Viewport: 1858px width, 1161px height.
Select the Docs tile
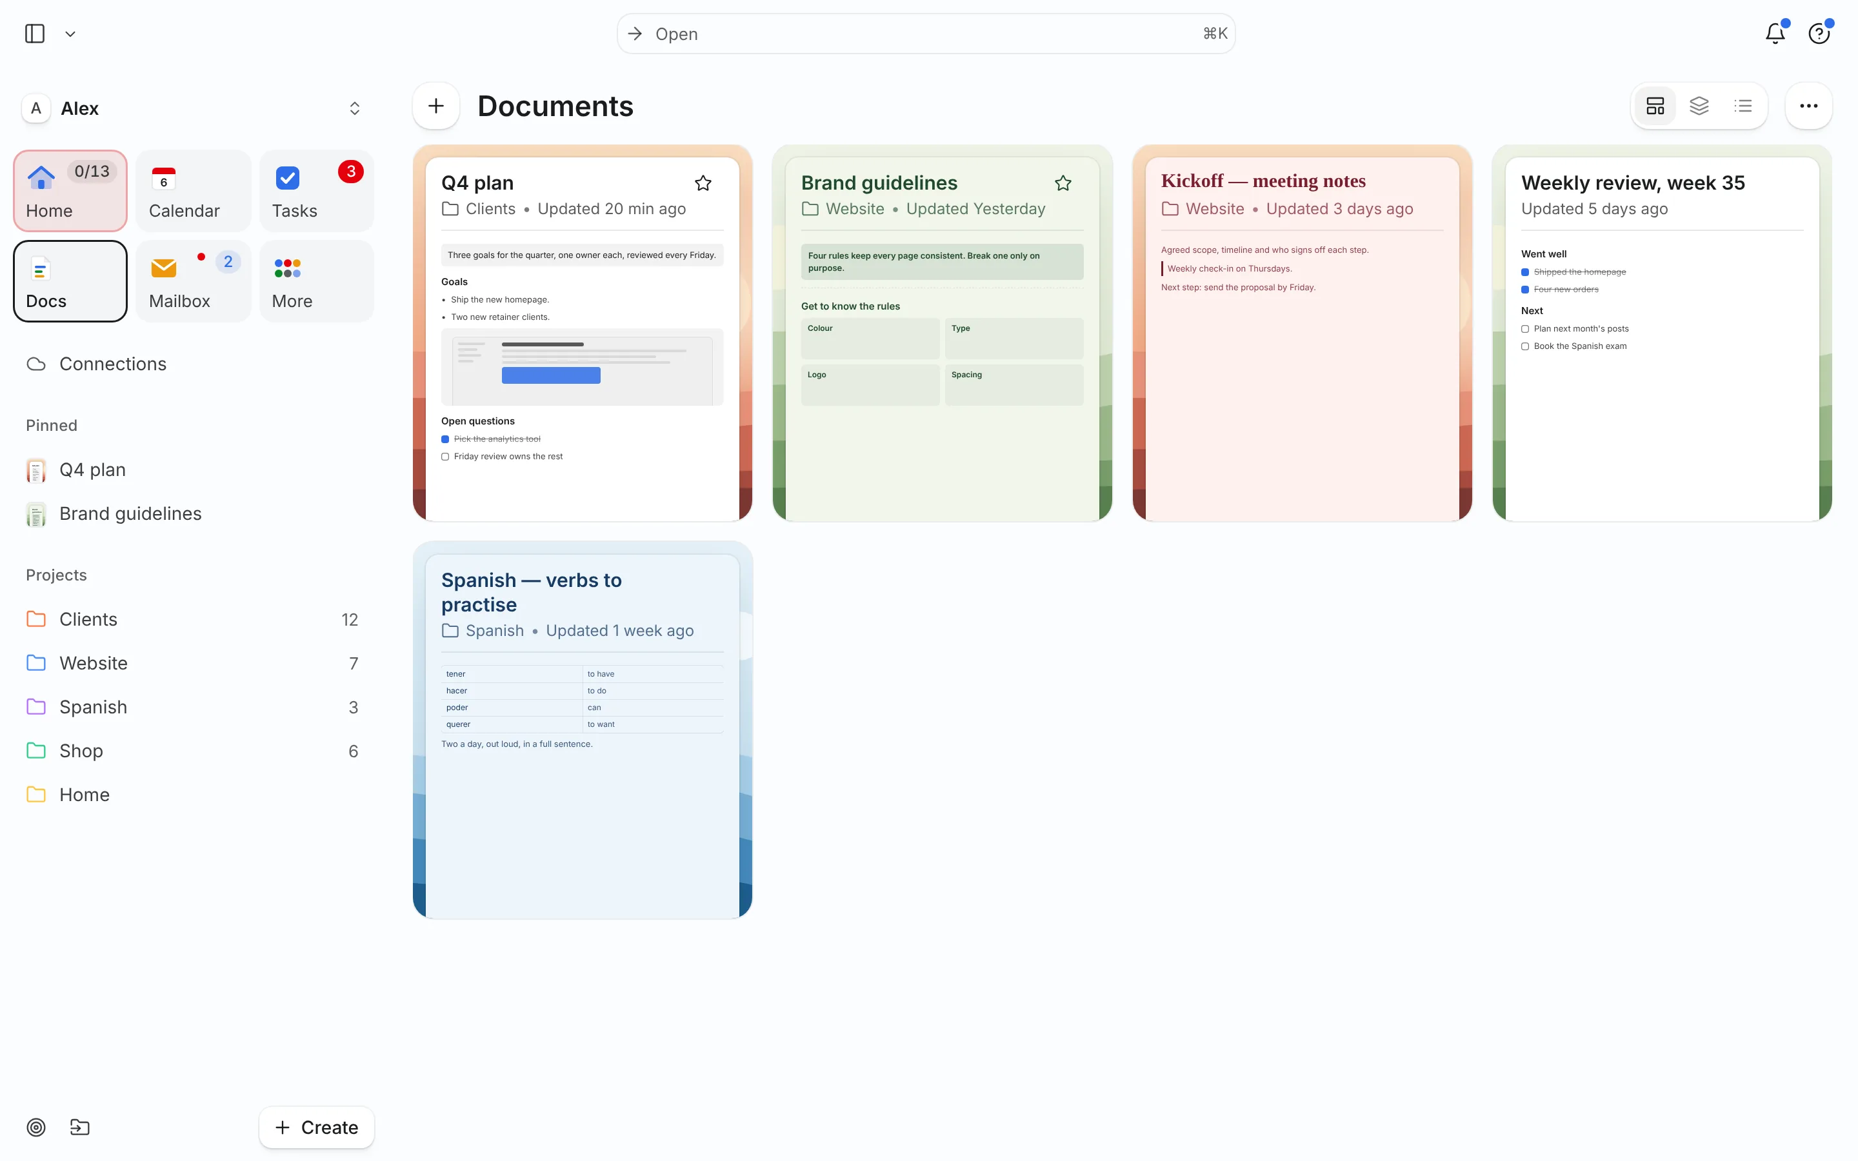tap(70, 281)
